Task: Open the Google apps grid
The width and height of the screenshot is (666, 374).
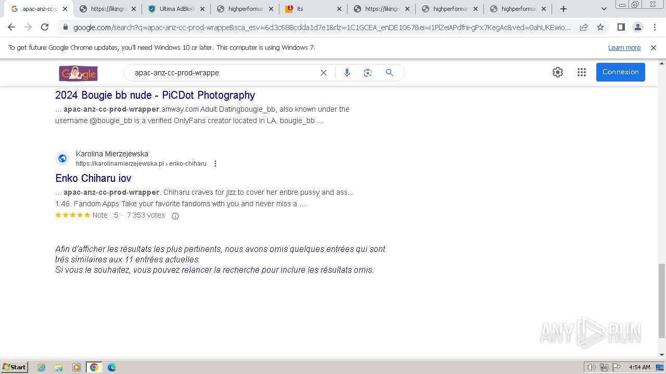Action: click(582, 72)
